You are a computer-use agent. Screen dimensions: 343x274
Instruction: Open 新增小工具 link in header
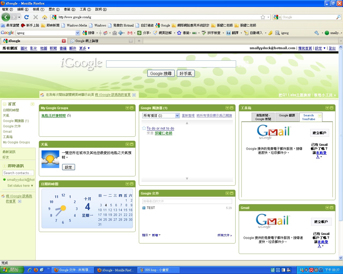(325, 95)
